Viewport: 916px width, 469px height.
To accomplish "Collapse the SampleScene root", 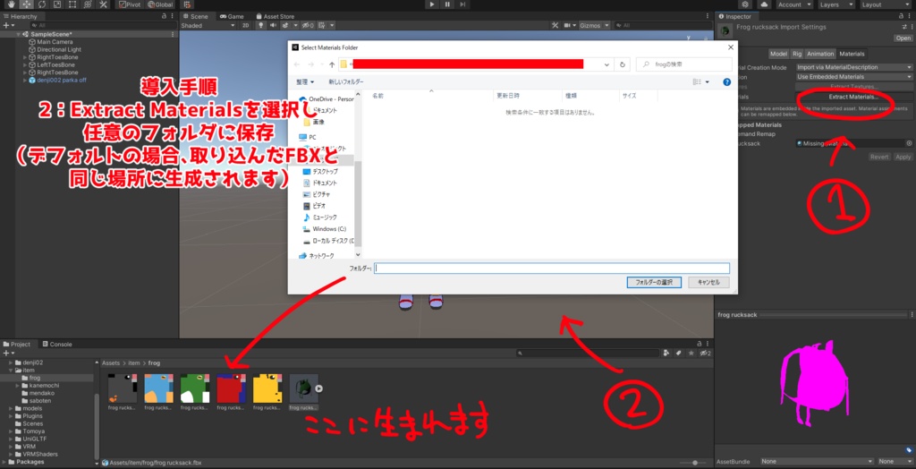I will (x=19, y=35).
